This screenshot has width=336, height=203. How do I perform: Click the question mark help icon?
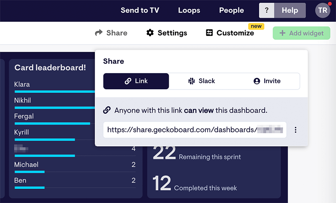[267, 10]
